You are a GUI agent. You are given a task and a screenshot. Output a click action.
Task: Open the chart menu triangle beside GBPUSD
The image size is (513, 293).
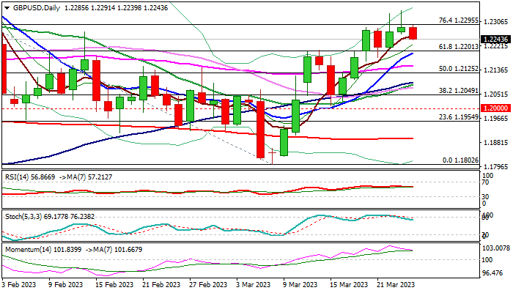[x=7, y=8]
